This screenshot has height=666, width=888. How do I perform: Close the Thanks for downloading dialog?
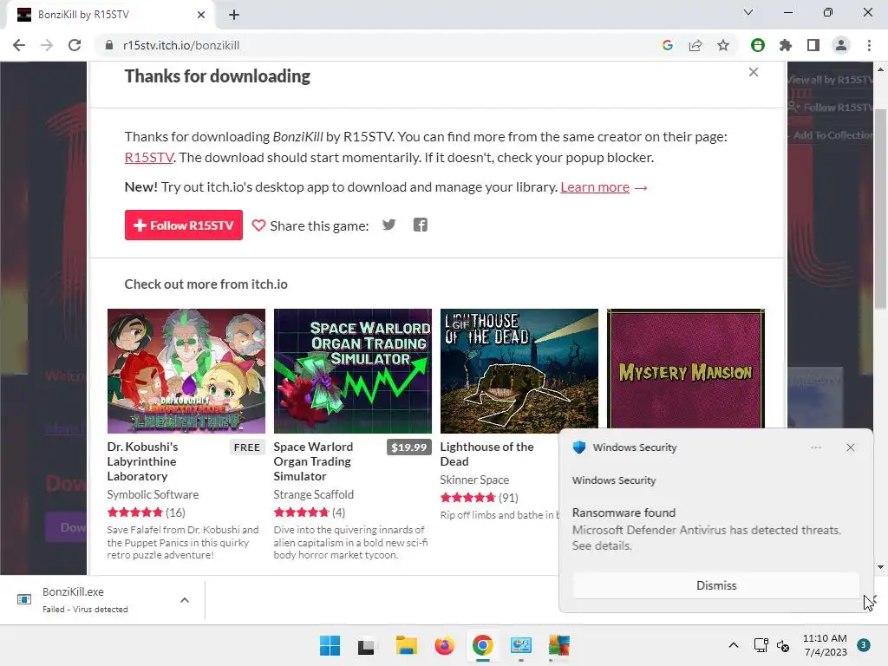[x=754, y=72]
